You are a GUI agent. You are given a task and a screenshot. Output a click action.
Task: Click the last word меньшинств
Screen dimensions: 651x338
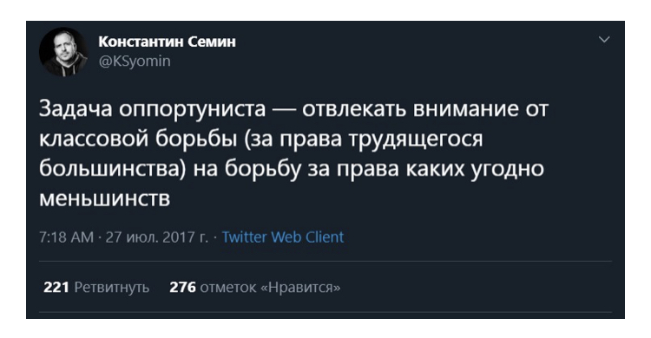click(105, 198)
